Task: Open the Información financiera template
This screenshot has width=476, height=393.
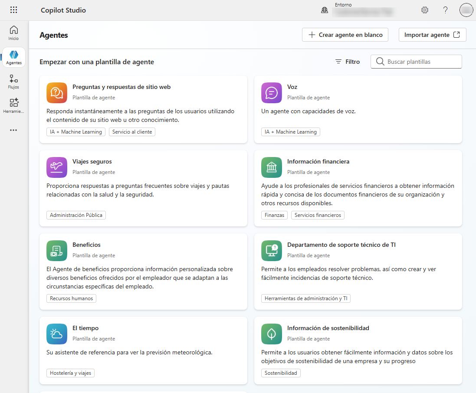Action: 318,161
